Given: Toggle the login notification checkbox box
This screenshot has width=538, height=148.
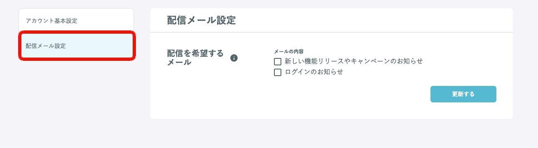Looking at the screenshot, I should [x=278, y=72].
